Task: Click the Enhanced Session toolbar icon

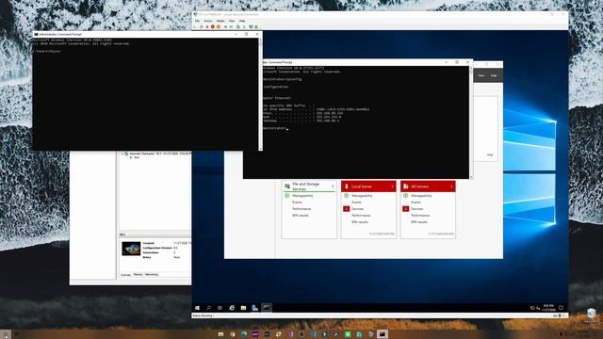Action: (x=251, y=26)
